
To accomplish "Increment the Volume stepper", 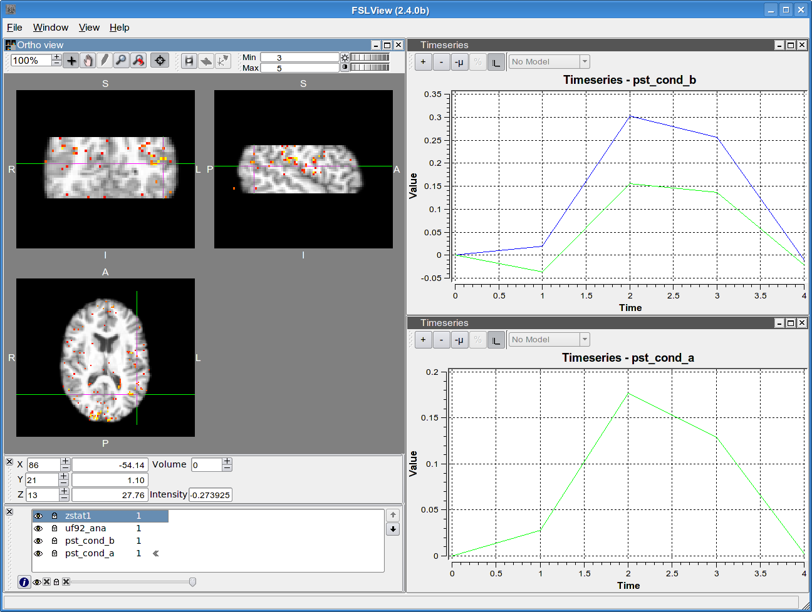I will pos(227,461).
